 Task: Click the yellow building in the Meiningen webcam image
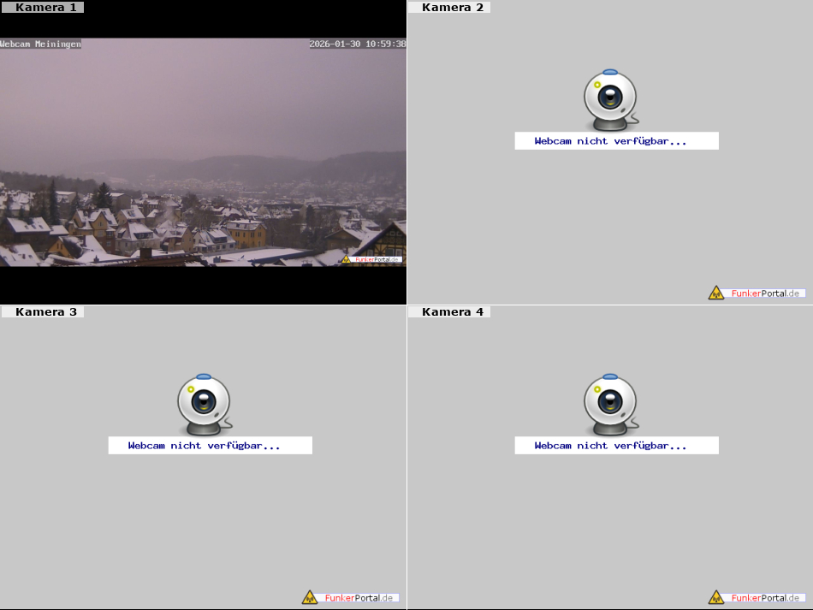(246, 234)
